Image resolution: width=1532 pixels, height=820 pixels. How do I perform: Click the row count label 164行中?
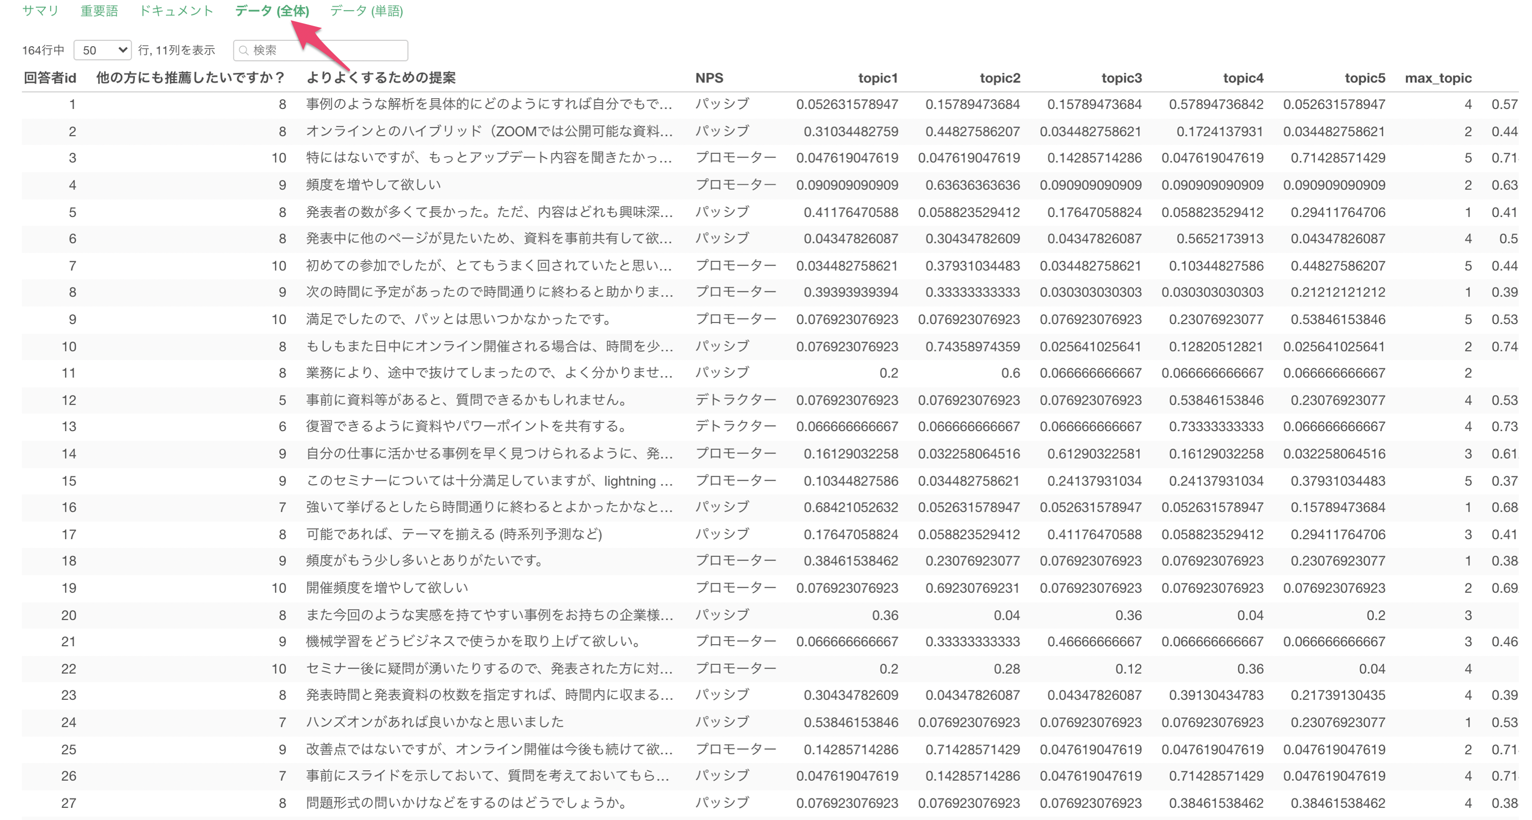[x=43, y=50]
